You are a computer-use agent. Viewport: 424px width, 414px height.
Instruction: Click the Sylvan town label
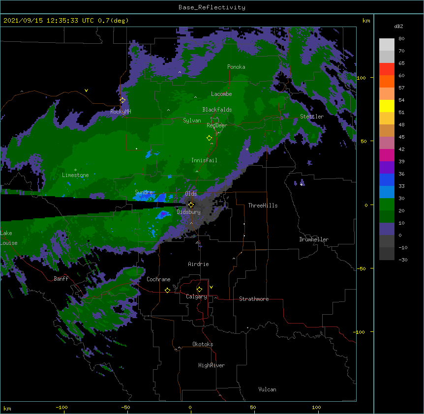[x=192, y=120]
